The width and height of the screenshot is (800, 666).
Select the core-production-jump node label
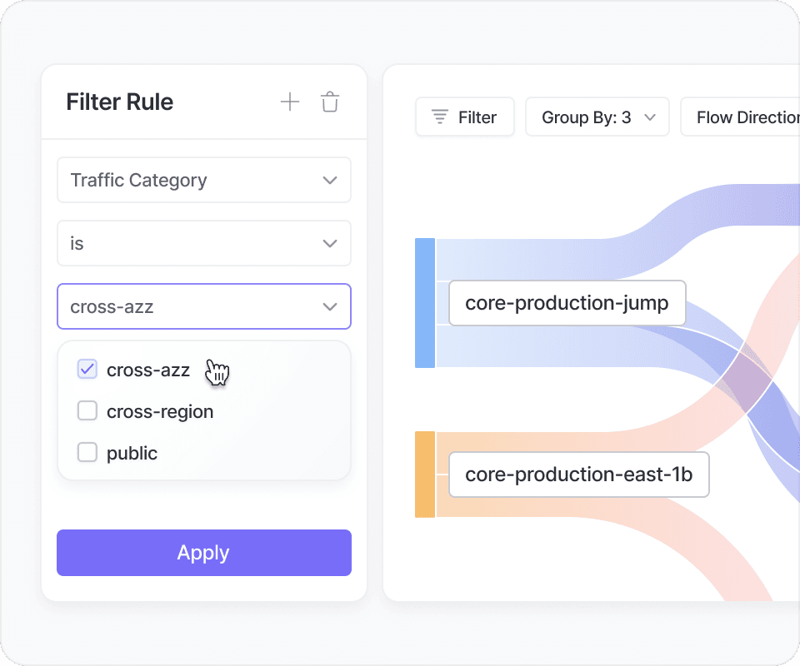(x=567, y=303)
